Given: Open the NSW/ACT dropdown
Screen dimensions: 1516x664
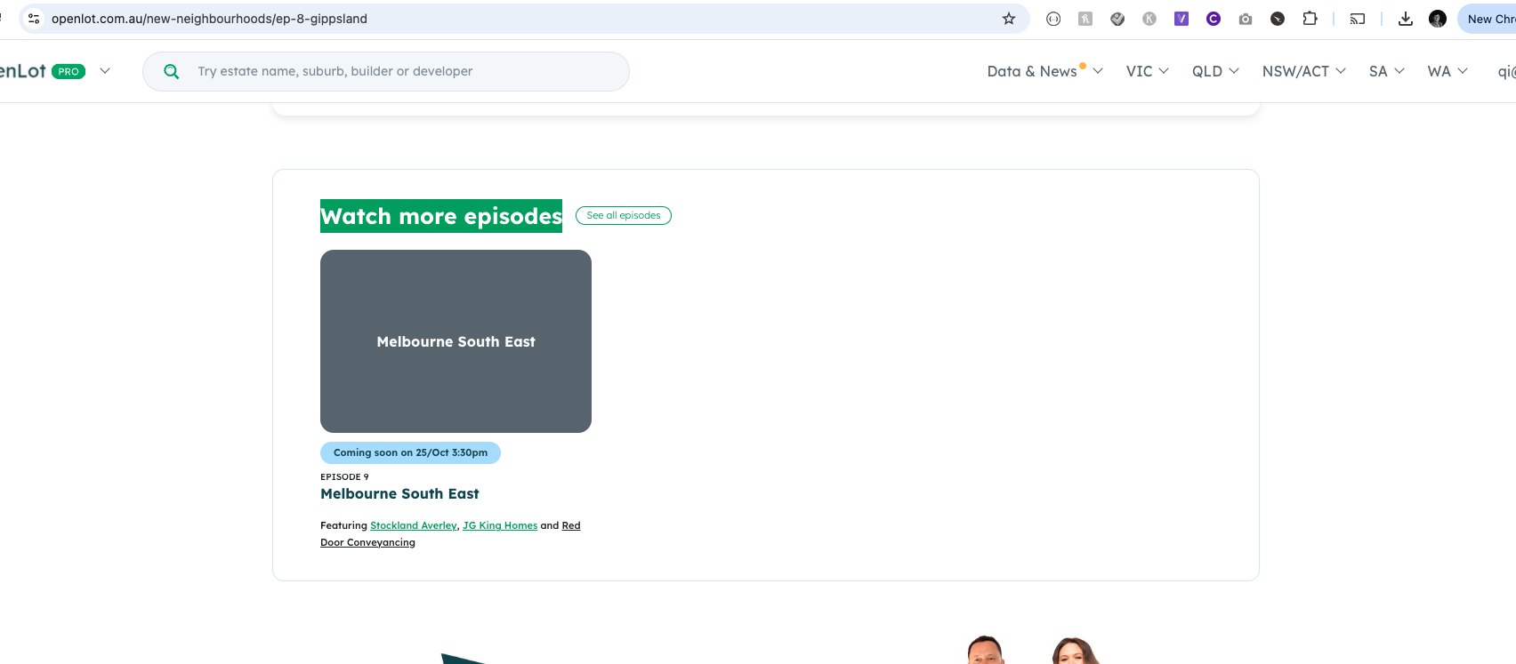Looking at the screenshot, I should tap(1303, 71).
